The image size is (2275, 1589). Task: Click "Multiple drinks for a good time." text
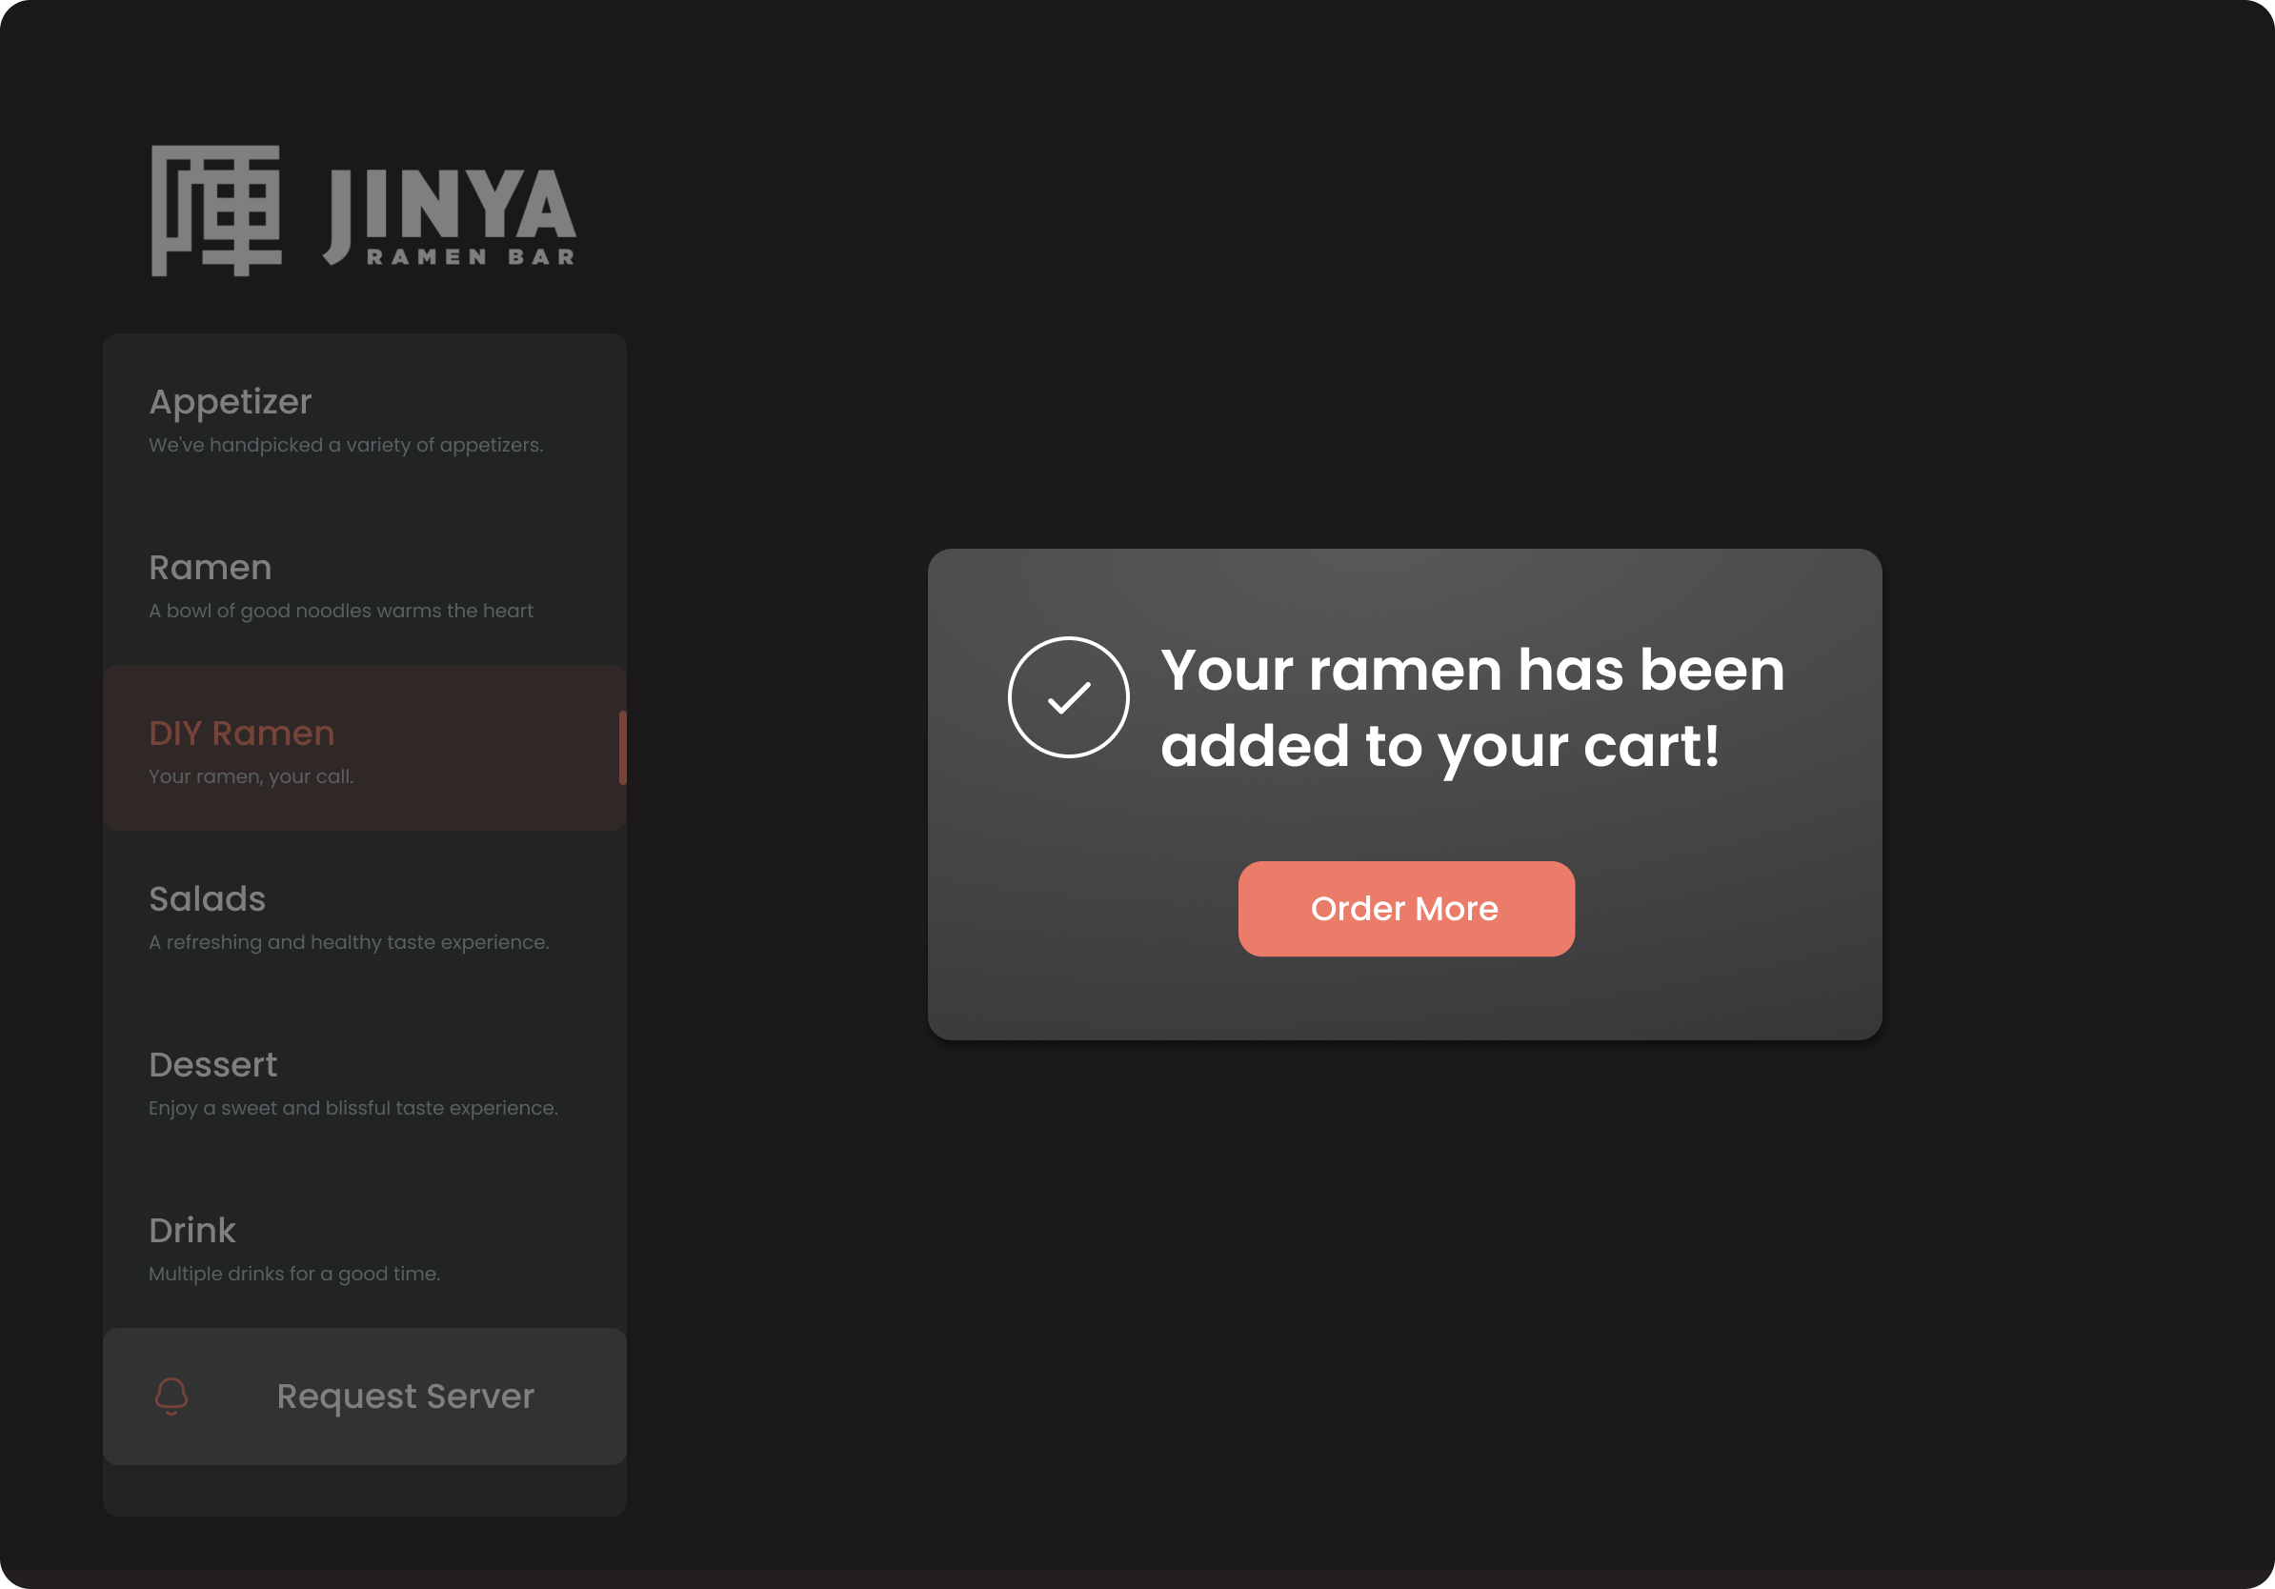click(x=294, y=1274)
